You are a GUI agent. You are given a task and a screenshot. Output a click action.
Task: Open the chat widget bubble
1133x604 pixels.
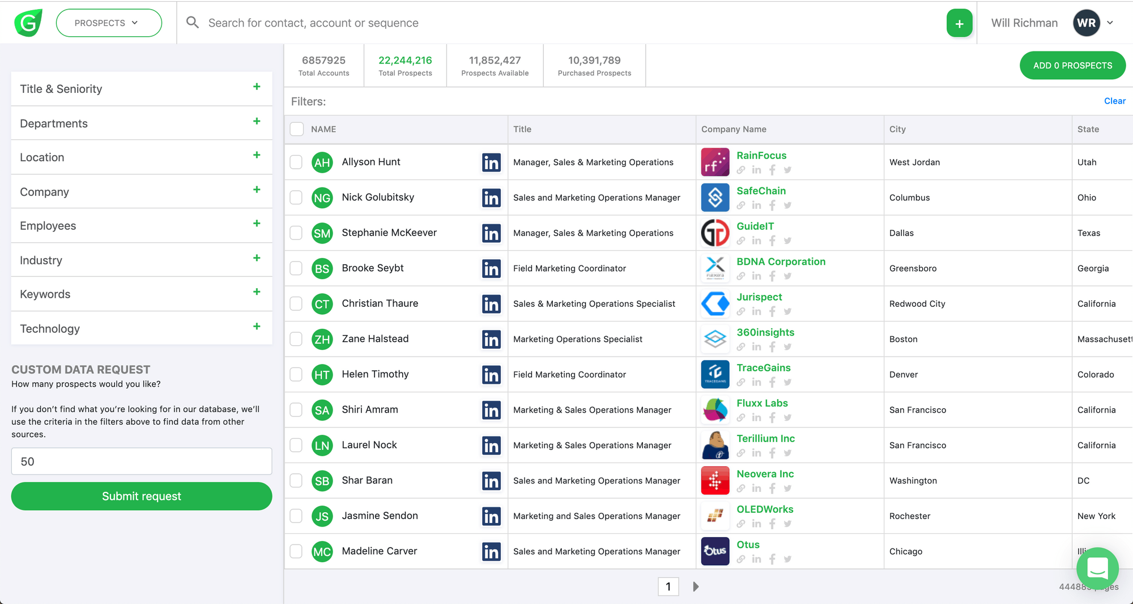pyautogui.click(x=1097, y=568)
